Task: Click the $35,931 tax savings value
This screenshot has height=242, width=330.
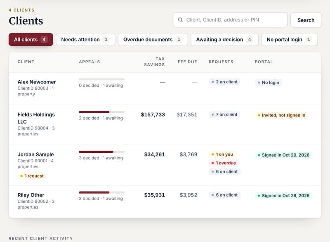Action: [x=154, y=195]
